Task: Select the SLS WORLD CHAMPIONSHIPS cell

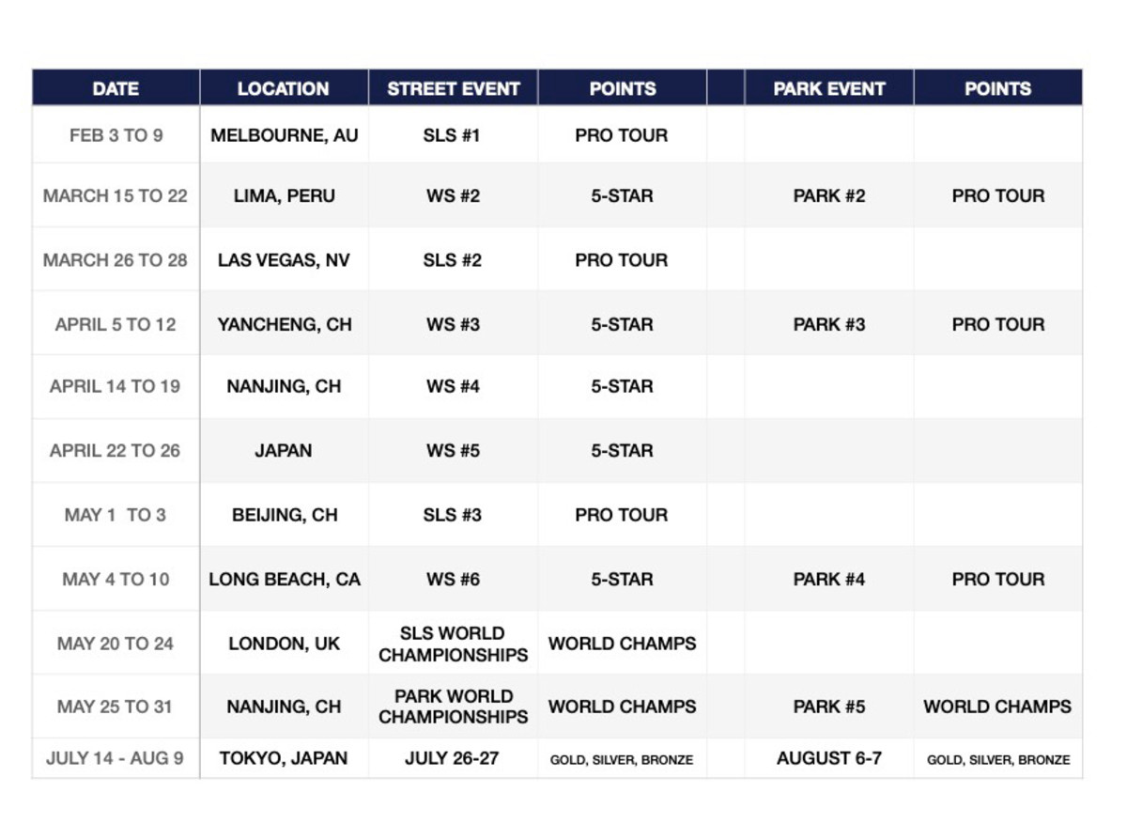Action: pos(454,644)
